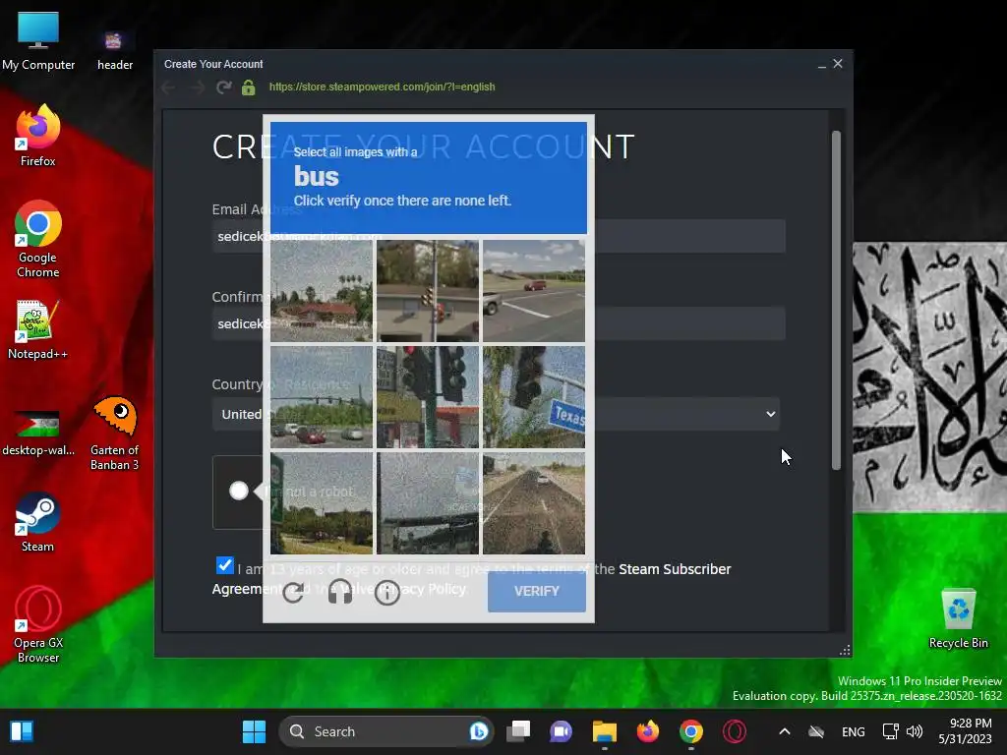Select captcha tile showing red traffic light
This screenshot has height=755, width=1007.
428,397
